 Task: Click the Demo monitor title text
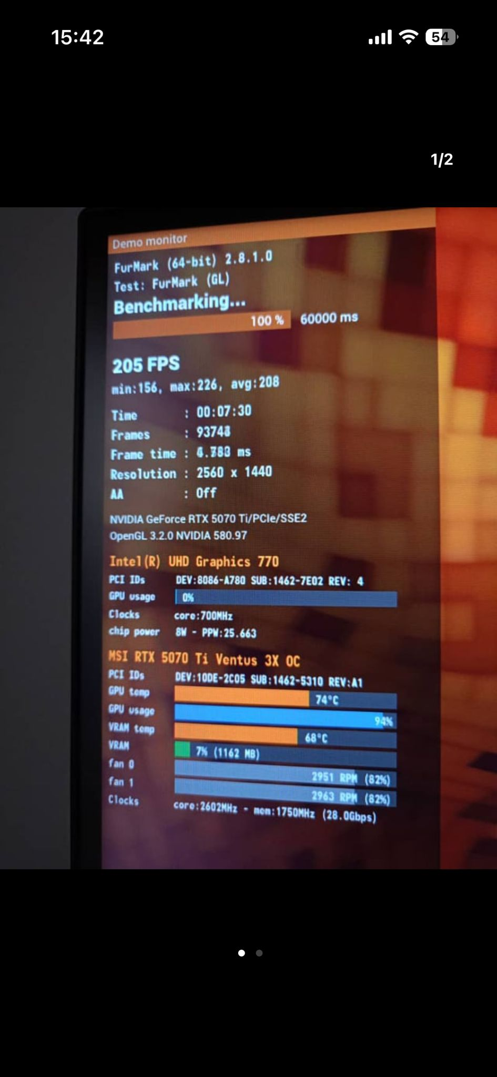coord(150,241)
